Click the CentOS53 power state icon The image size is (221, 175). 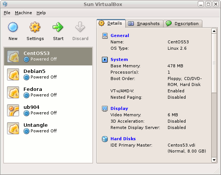pos(27,59)
